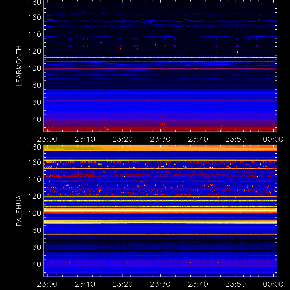Click 23:50 time label under Palehua plot

click(236, 284)
